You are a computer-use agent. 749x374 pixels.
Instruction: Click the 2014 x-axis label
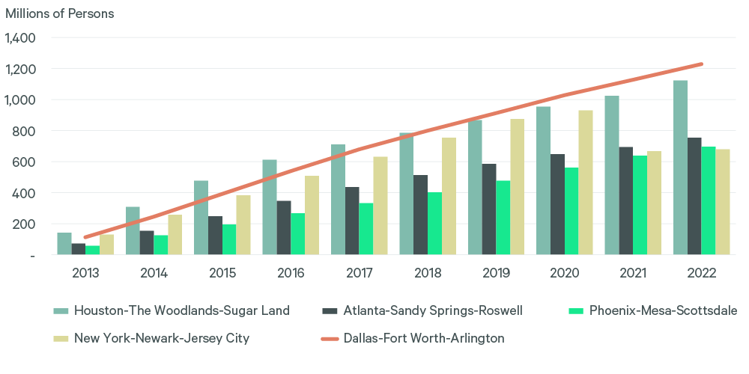tap(154, 273)
